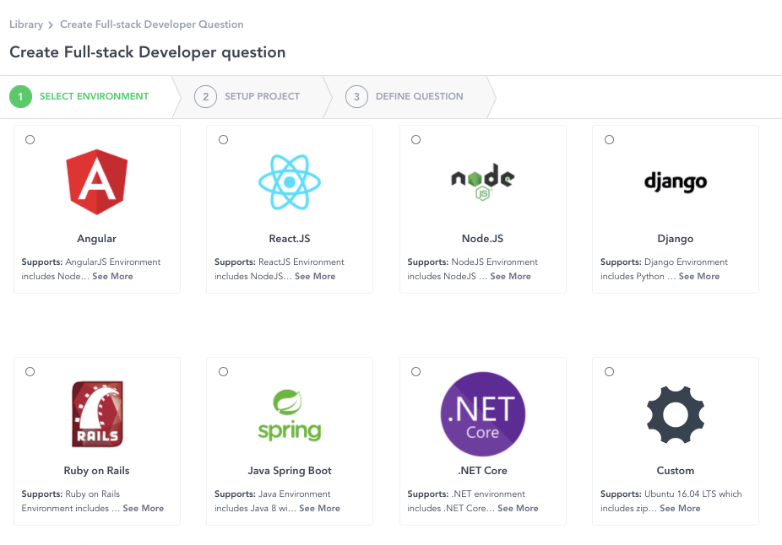The width and height of the screenshot is (782, 545).
Task: Select the Django radio button
Action: [610, 139]
